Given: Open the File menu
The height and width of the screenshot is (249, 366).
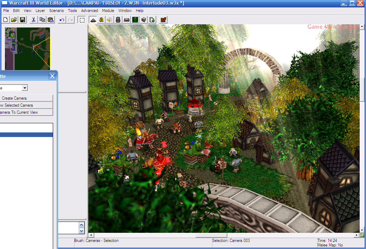Looking at the screenshot, I should tap(6, 11).
